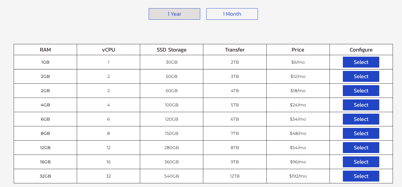Select the 4GB RAM plan
The image size is (402, 187).
[361, 105]
